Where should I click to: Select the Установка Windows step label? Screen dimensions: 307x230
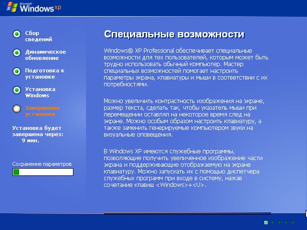pyautogui.click(x=40, y=92)
